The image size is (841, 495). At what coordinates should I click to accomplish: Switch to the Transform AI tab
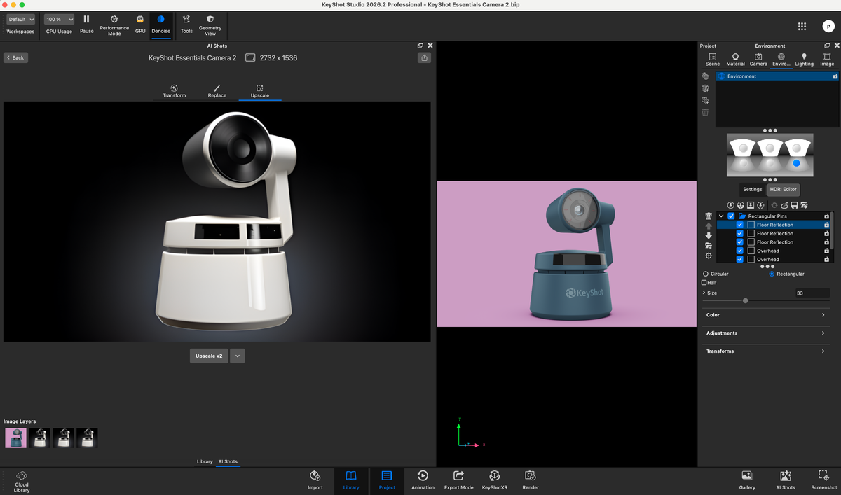175,92
